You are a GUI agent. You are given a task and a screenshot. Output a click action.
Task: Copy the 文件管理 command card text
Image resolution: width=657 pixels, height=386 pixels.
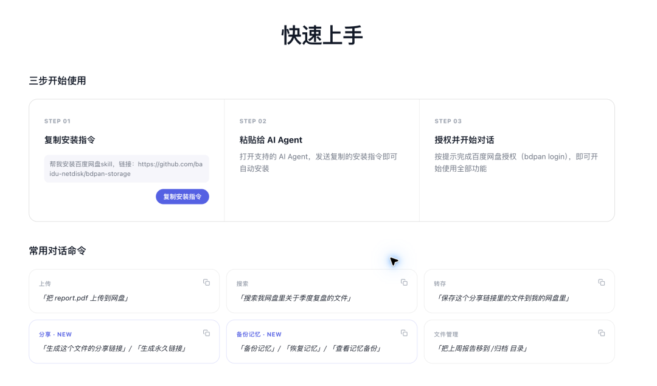click(x=601, y=332)
